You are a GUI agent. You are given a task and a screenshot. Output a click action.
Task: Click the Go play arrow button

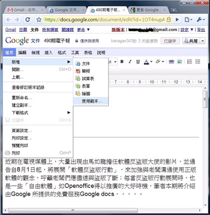click(x=177, y=20)
